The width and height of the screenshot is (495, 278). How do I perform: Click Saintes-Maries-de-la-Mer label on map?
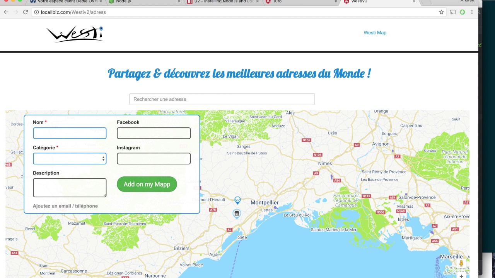coord(334,230)
